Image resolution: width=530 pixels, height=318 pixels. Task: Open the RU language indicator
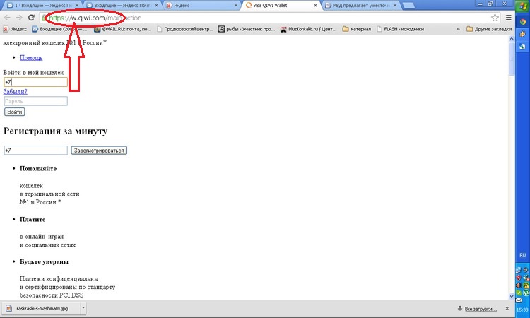(522, 255)
